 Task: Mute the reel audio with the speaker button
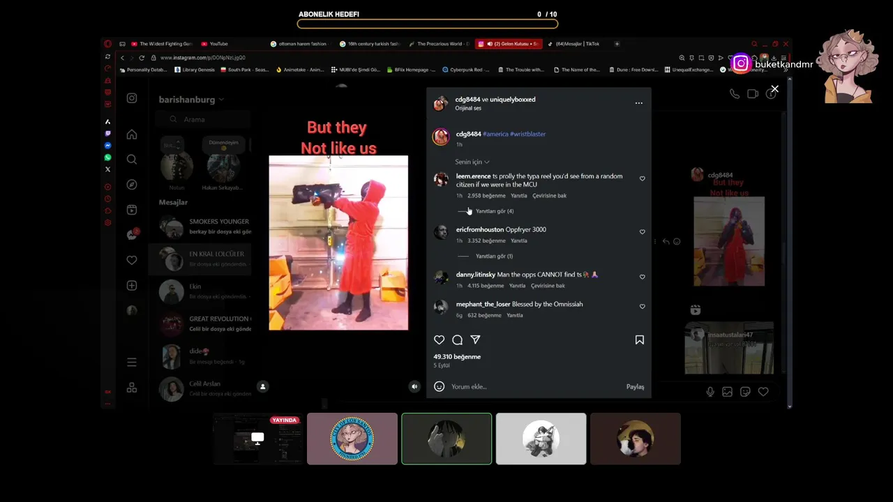[x=414, y=386]
